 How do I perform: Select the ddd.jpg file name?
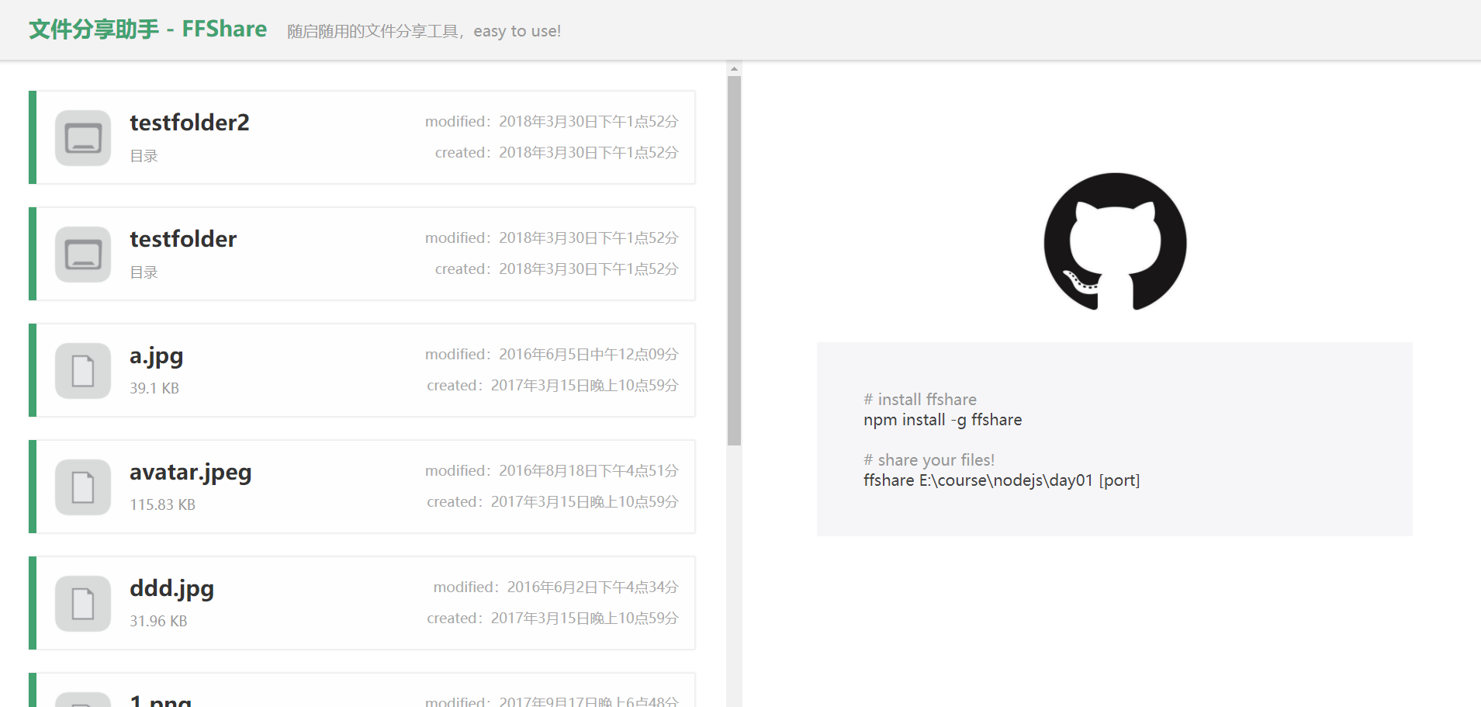click(x=171, y=589)
